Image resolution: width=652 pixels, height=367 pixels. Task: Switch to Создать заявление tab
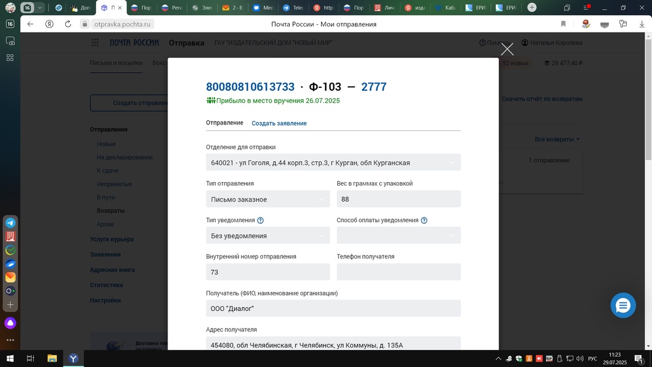pyautogui.click(x=279, y=123)
